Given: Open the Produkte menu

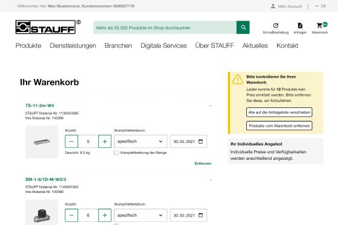Looking at the screenshot, I should 28,46.
